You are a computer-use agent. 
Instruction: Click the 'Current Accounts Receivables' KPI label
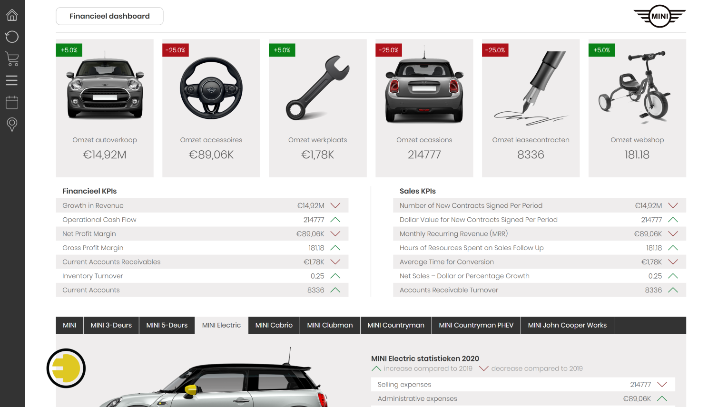(111, 262)
